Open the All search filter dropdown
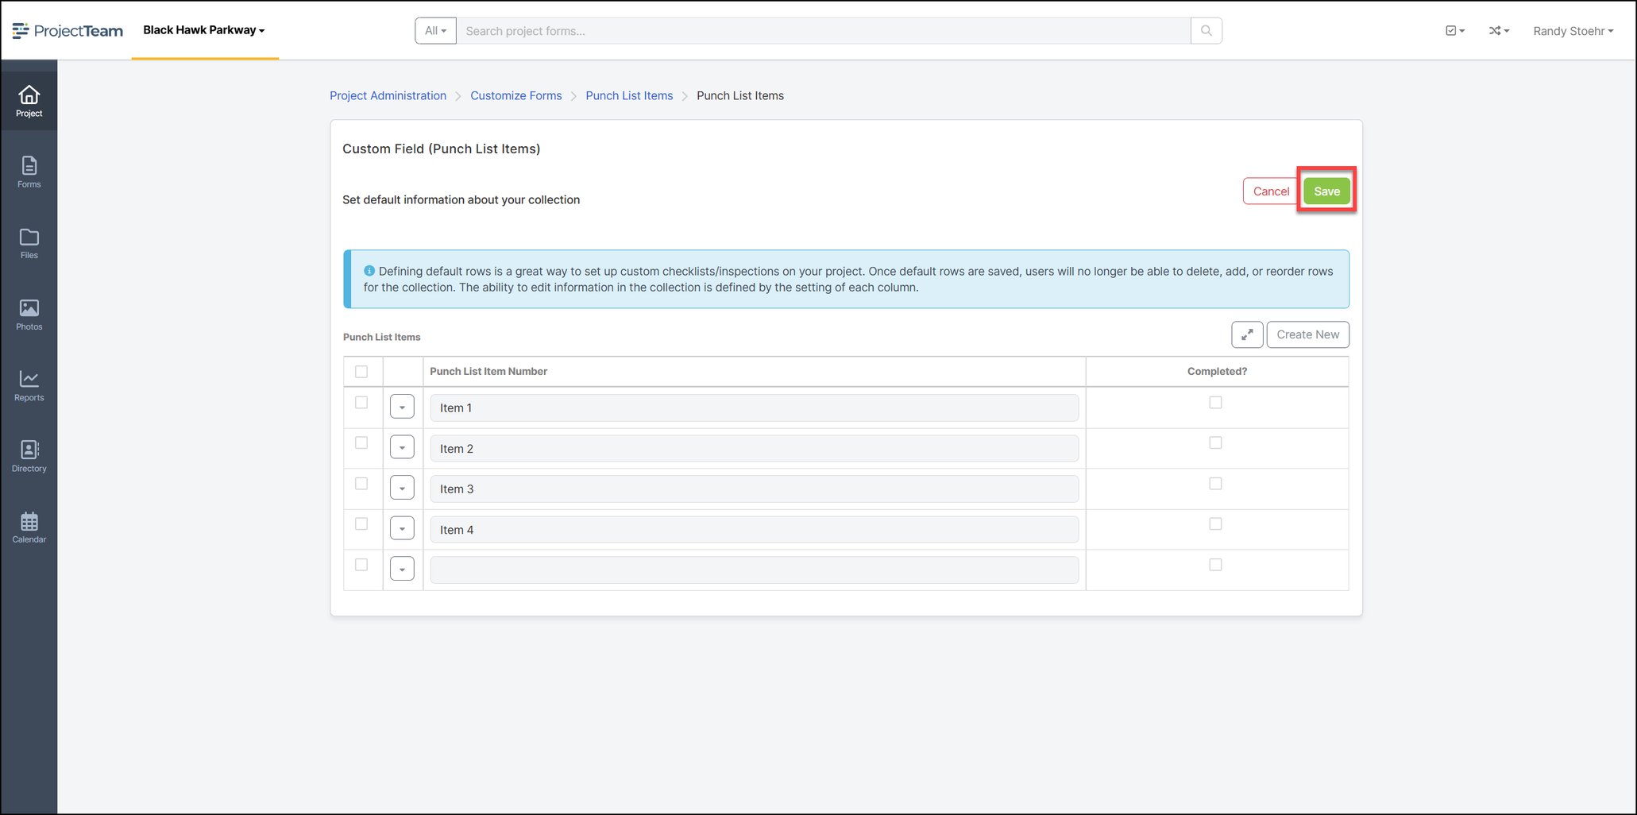Screen dimensions: 1637x815 click(435, 31)
